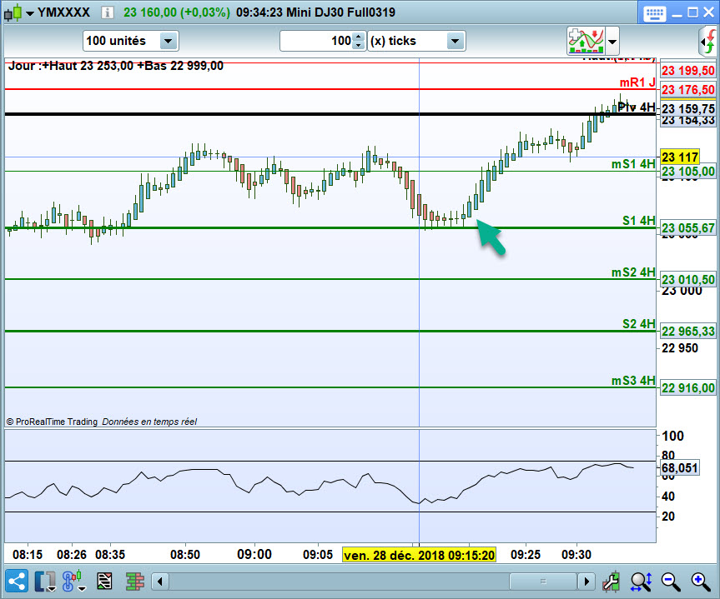
Task: Click the 23 159,75 price tag
Action: [687, 108]
